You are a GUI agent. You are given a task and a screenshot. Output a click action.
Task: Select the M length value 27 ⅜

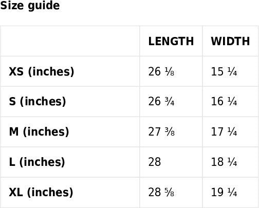point(161,132)
